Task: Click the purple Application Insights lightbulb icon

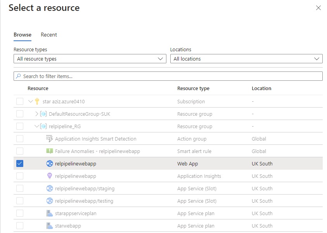Action: [49, 176]
